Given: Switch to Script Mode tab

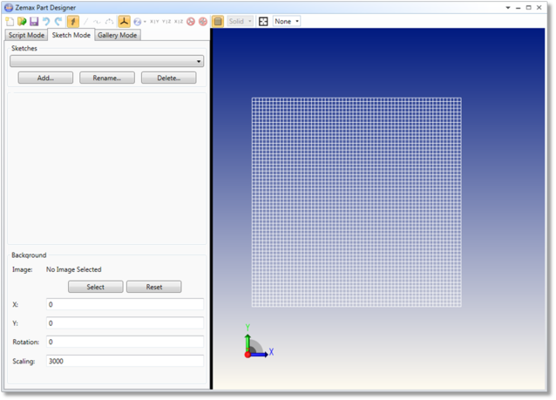Looking at the screenshot, I should 26,35.
